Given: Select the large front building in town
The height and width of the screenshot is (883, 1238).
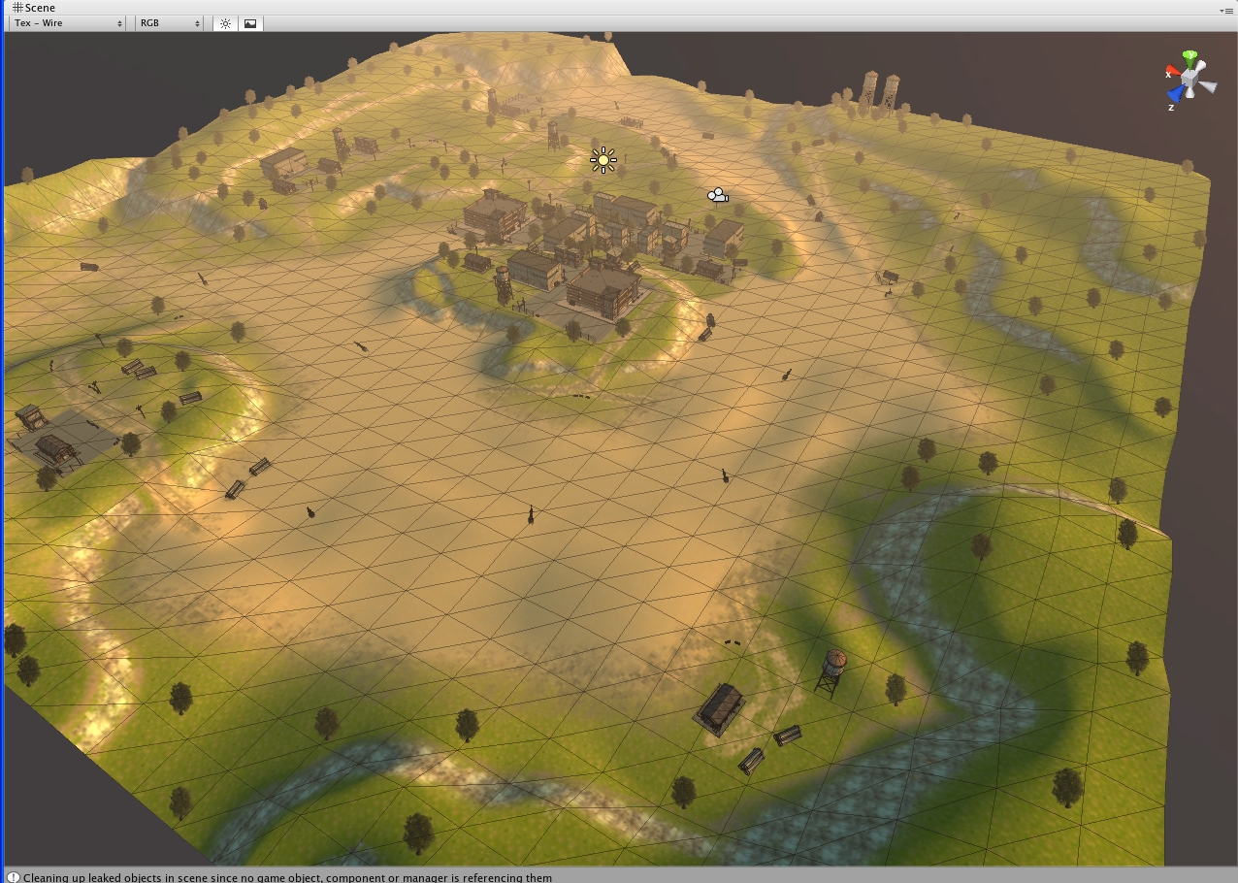Looking at the screenshot, I should pos(603,290).
